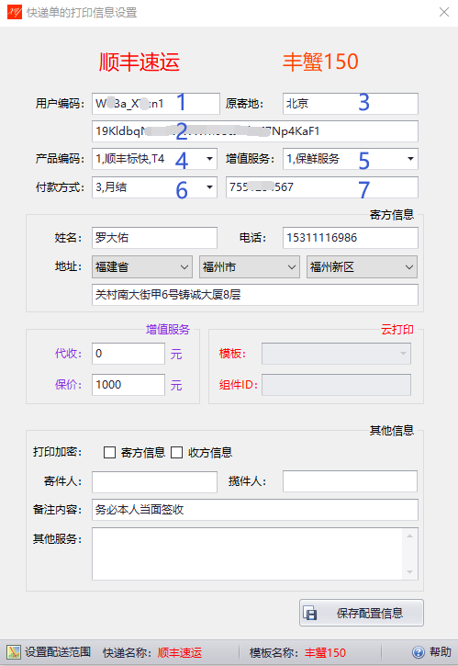Click the purple 增值服务 group label
The image size is (458, 666).
pyautogui.click(x=168, y=330)
